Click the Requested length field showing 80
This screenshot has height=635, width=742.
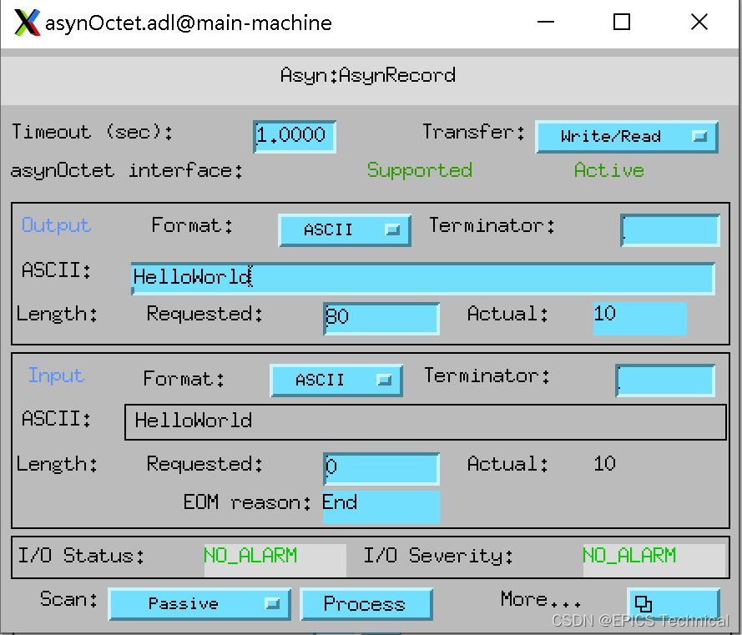coord(381,319)
